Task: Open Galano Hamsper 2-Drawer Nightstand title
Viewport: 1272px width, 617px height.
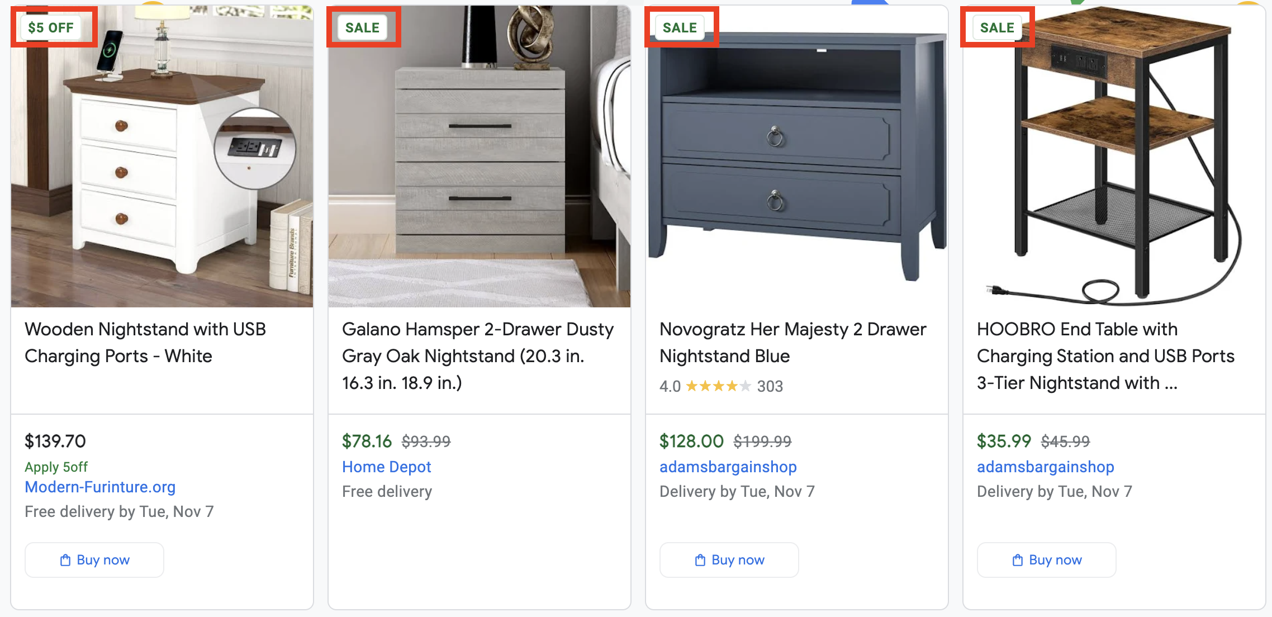Action: coord(478,356)
